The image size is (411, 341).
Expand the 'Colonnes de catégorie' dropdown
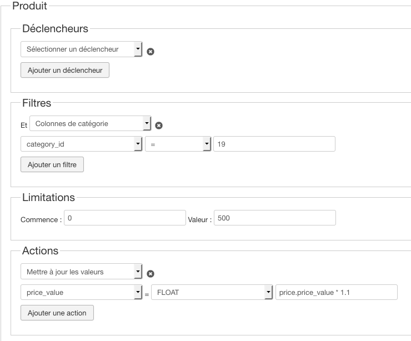pos(91,123)
